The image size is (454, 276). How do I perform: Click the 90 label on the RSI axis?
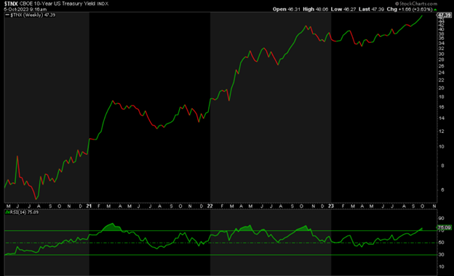click(441, 219)
